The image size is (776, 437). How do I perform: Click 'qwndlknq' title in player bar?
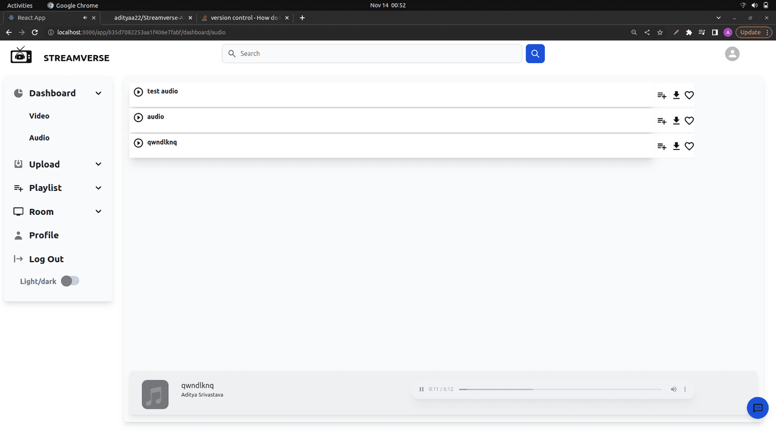coord(197,385)
